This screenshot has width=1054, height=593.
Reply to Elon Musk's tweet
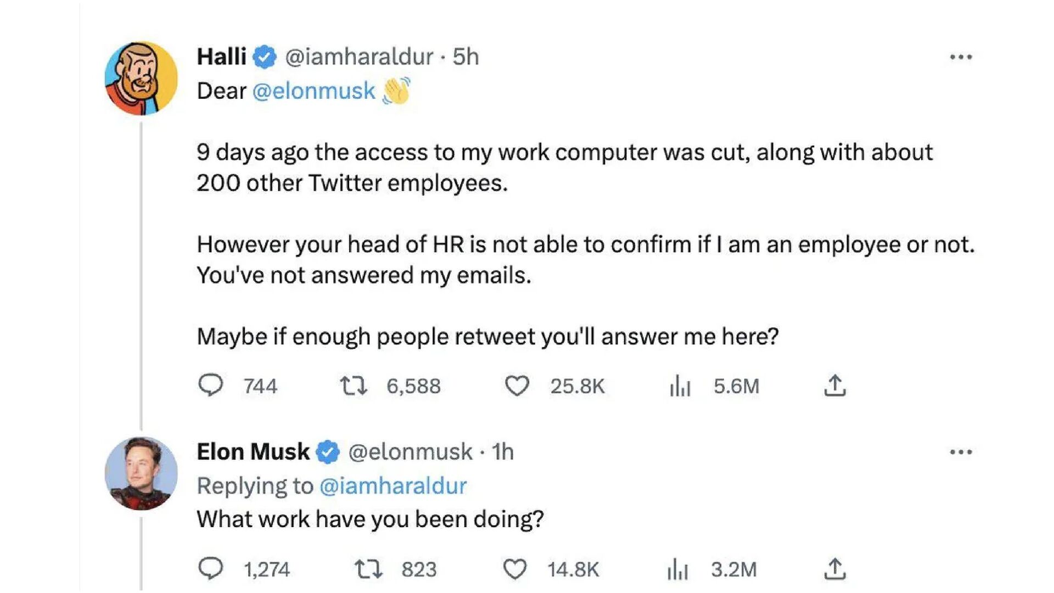click(x=210, y=569)
